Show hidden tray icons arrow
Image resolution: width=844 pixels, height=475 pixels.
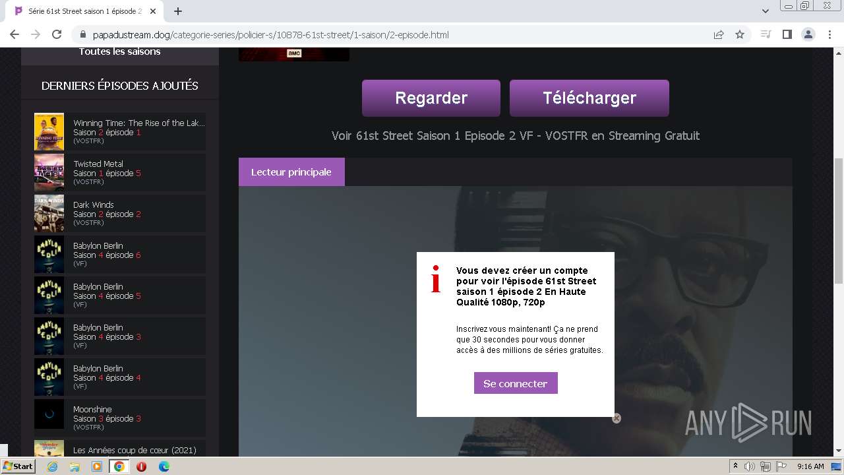click(735, 466)
